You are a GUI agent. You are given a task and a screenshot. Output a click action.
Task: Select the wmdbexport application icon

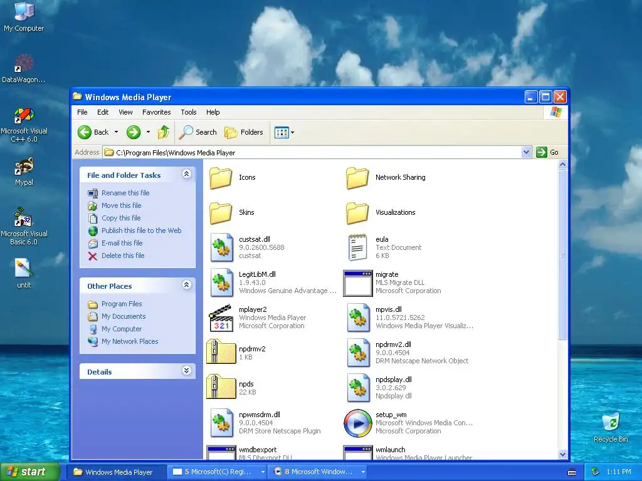221,453
